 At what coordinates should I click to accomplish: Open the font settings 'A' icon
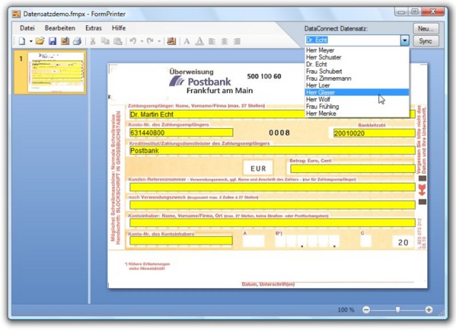point(187,41)
